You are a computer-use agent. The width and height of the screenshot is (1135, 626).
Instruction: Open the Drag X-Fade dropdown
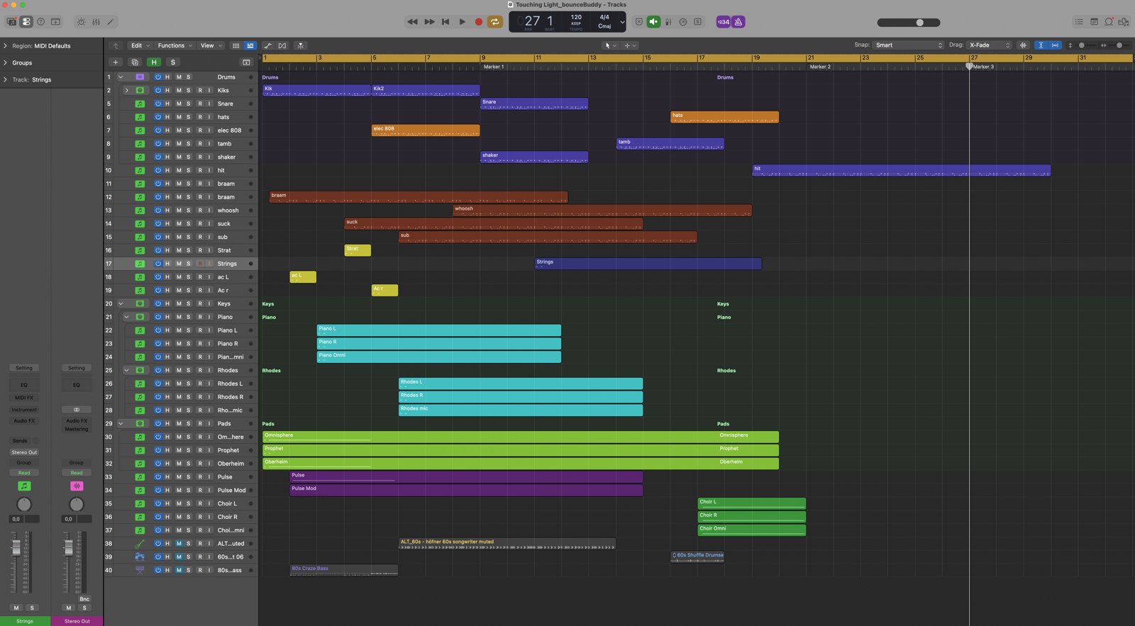(990, 45)
